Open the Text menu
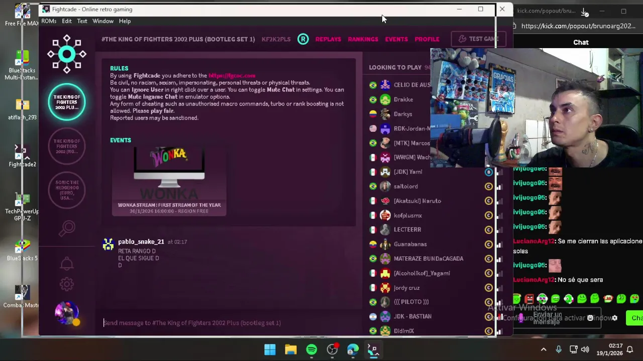This screenshot has width=643, height=361. click(82, 21)
